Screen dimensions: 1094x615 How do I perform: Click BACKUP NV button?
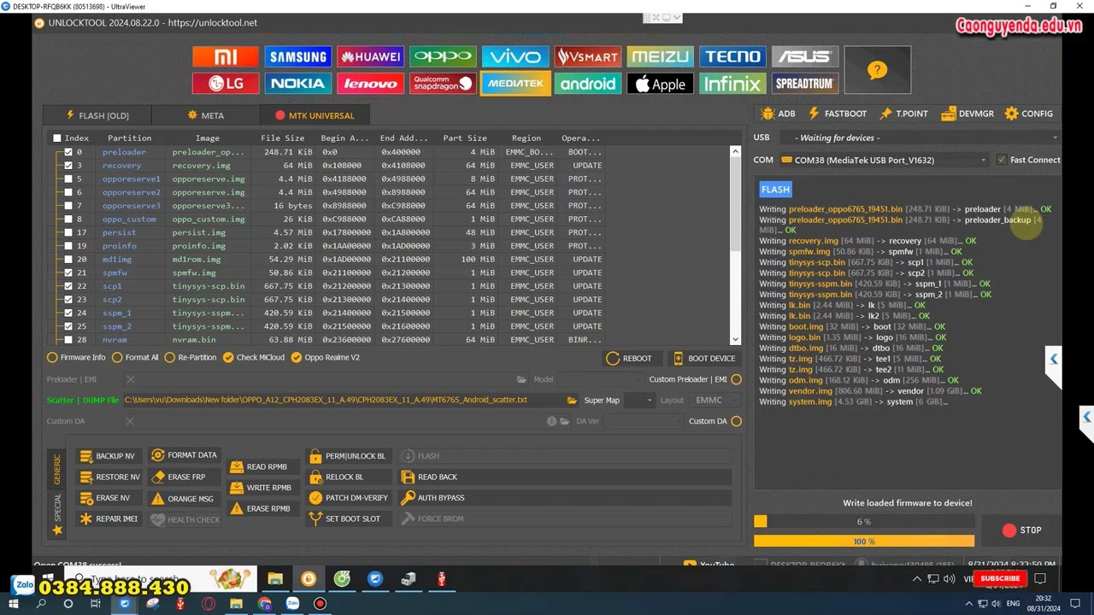tap(108, 456)
